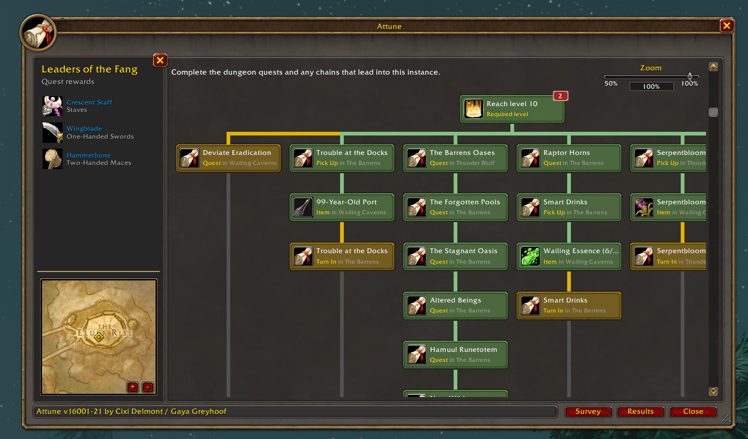748x439 pixels.
Task: Click the Serpentbloom Pick Up scroll icon
Action: point(644,158)
